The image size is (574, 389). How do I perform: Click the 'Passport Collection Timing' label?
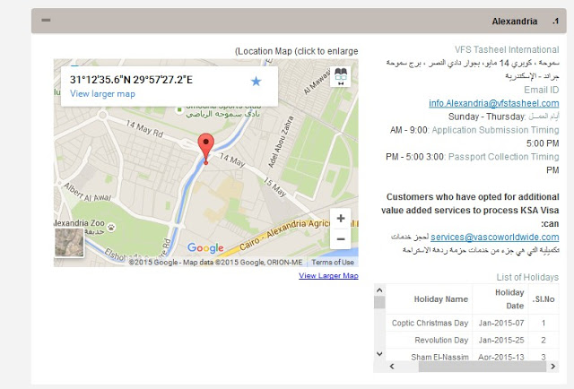(x=503, y=157)
